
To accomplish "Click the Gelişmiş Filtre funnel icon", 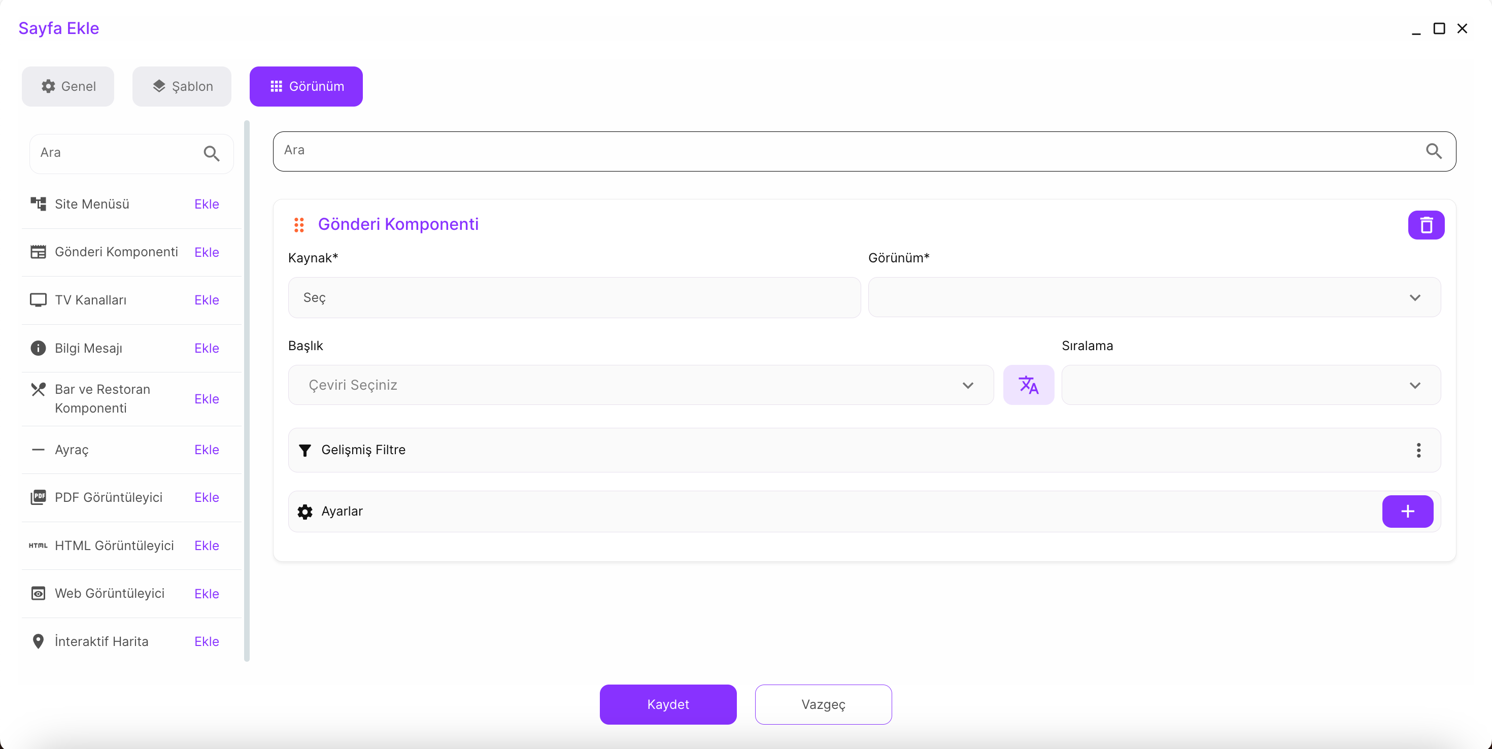I will (304, 450).
